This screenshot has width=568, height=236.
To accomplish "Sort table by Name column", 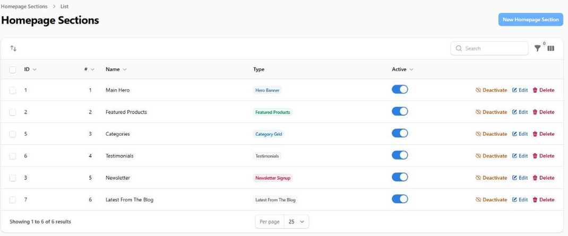I will (116, 69).
